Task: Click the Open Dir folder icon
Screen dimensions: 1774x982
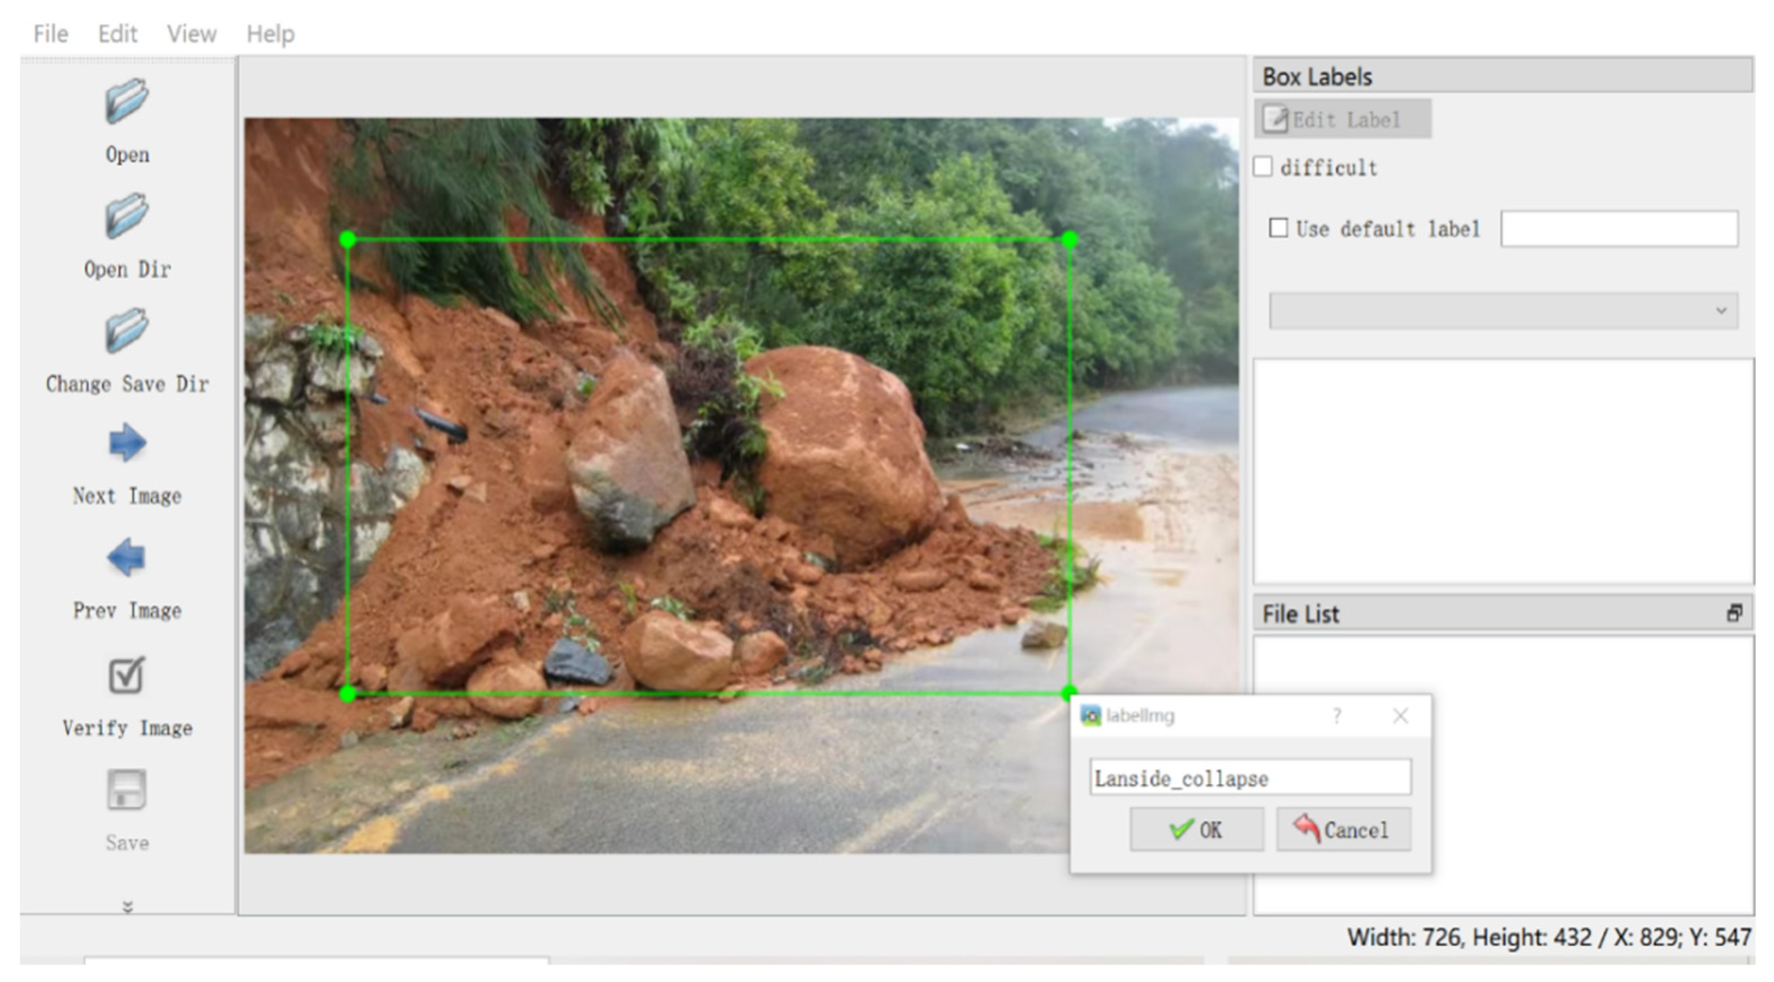Action: coord(127,215)
